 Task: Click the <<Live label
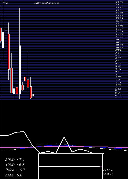click(108, 171)
